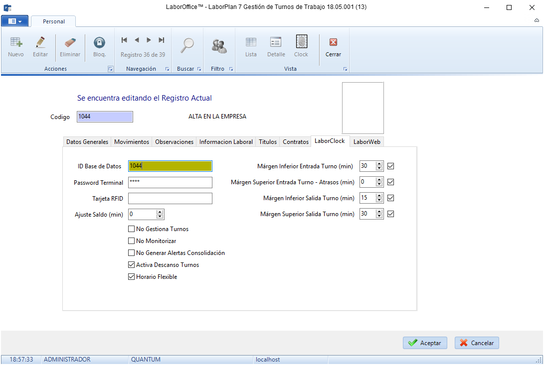Click the Cancelar button
The width and height of the screenshot is (544, 365).
(477, 343)
